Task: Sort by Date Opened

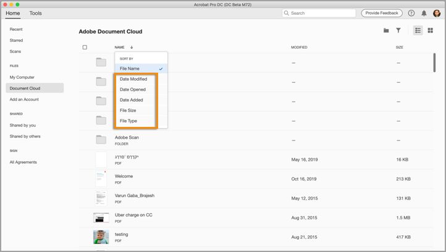Action: pyautogui.click(x=133, y=89)
